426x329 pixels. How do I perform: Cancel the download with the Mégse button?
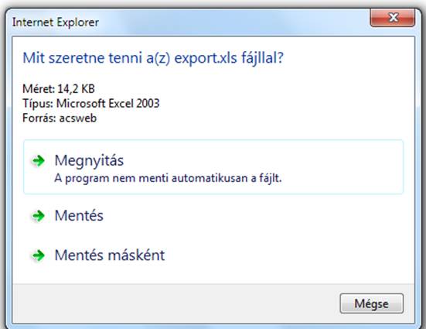(x=371, y=303)
